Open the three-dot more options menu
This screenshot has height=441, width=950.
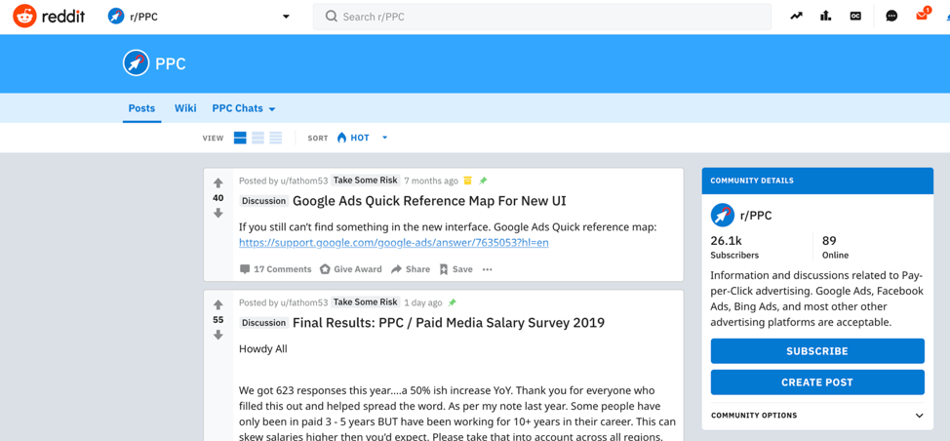coord(487,269)
